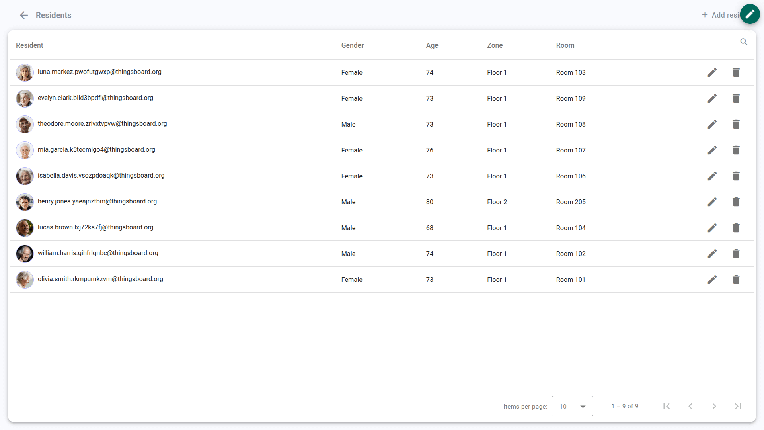Screen dimensions: 764x430
Task: Click the back arrow next to Residents
Action: [24, 15]
